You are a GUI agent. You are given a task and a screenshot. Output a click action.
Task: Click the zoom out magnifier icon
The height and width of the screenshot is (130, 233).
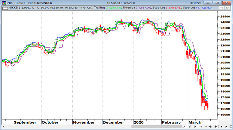[x=211, y=127]
